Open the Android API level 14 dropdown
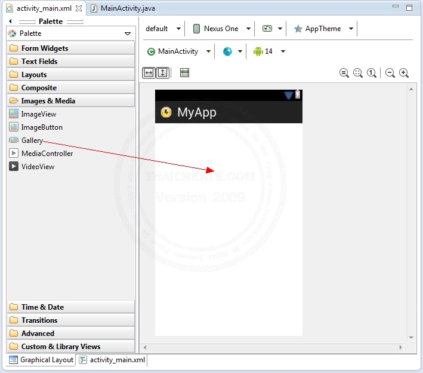The image size is (423, 373). [269, 51]
